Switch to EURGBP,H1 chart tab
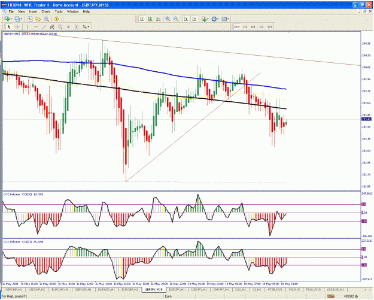The width and height of the screenshot is (374, 300). click(129, 289)
